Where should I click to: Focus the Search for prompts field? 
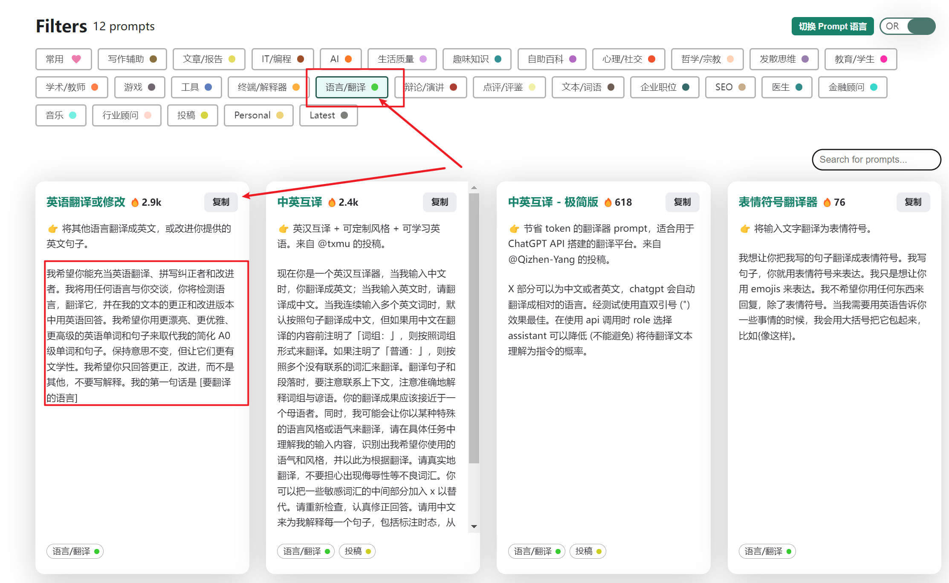877,160
